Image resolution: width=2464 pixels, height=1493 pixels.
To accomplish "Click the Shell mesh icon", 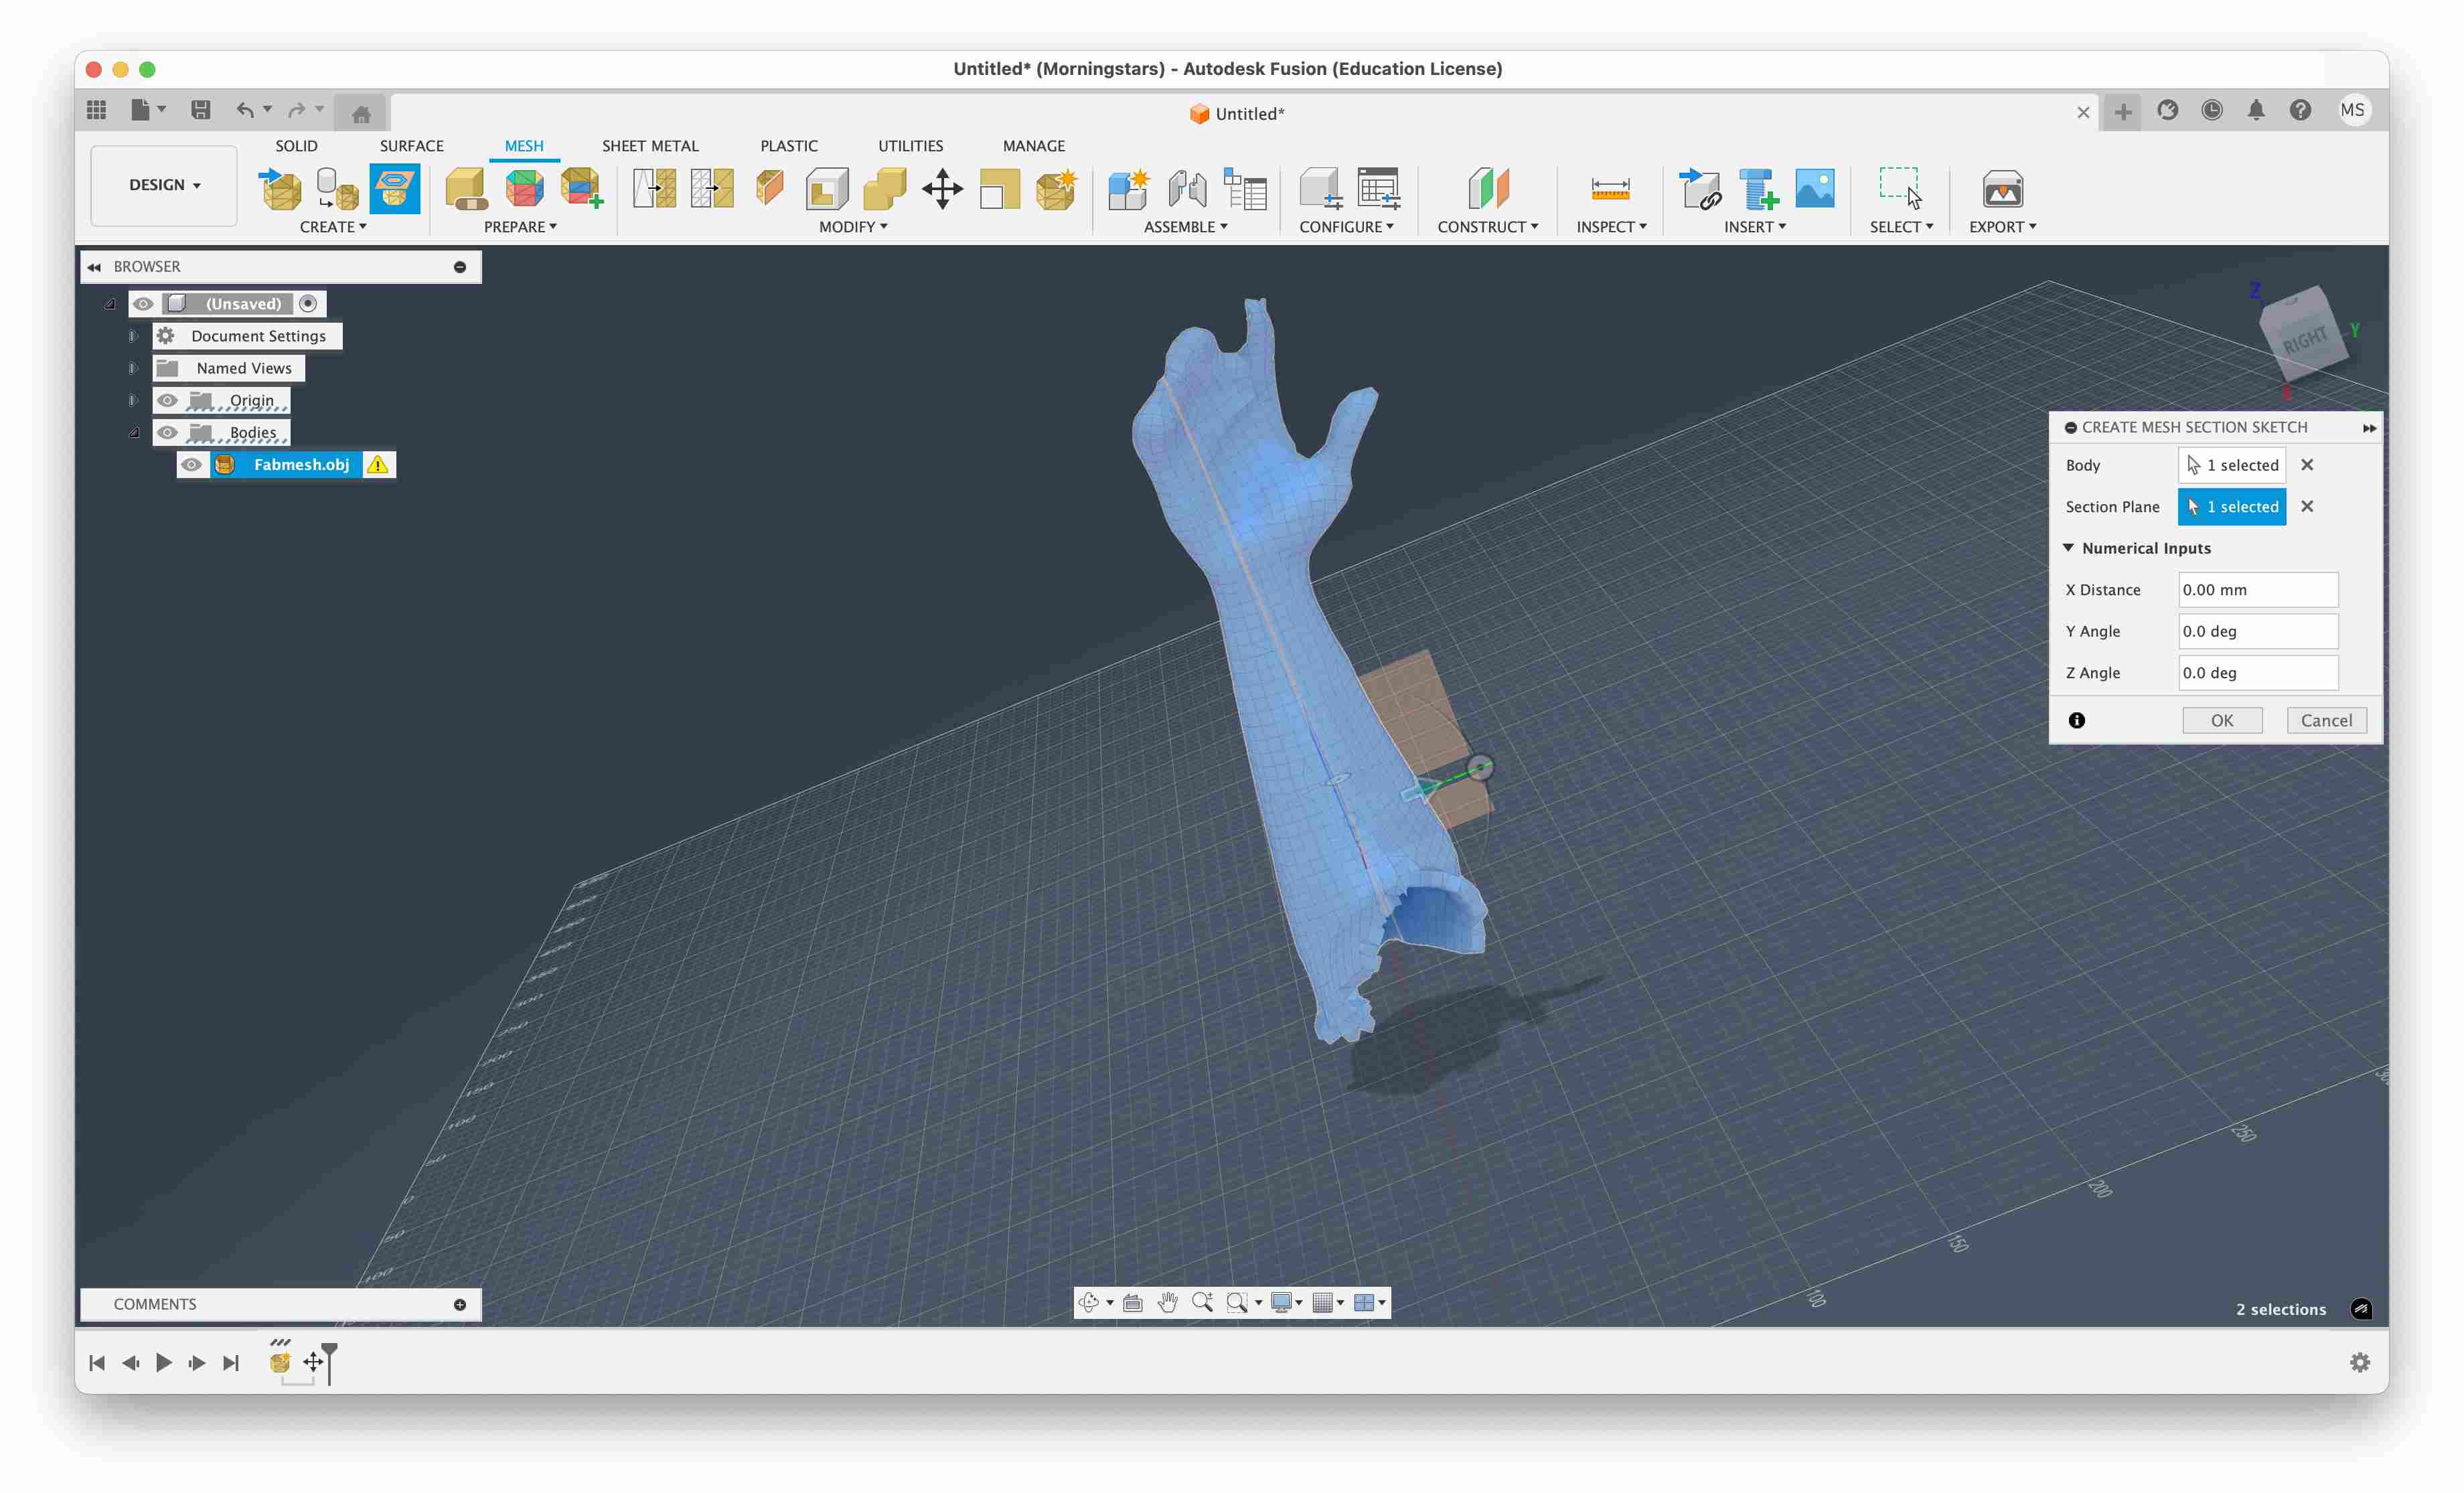I will 827,189.
